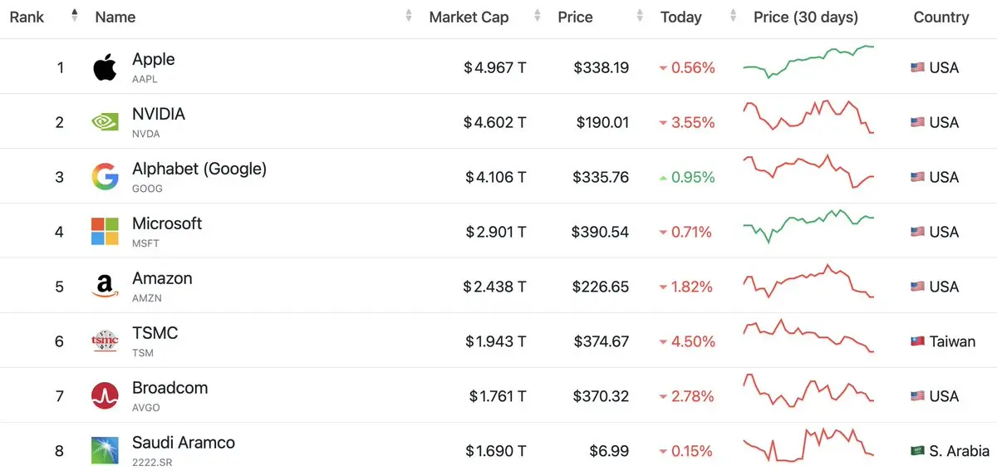The height and width of the screenshot is (471, 997).
Task: Click the Apple company logo icon
Action: tap(105, 67)
